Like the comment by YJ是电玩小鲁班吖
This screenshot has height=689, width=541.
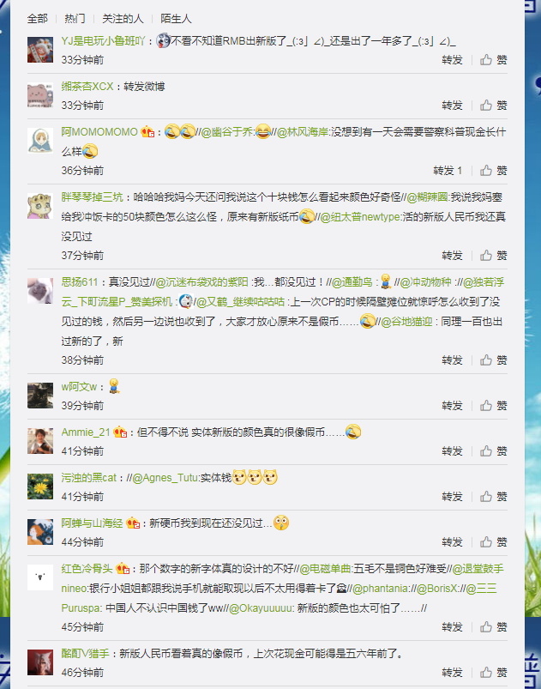(493, 60)
